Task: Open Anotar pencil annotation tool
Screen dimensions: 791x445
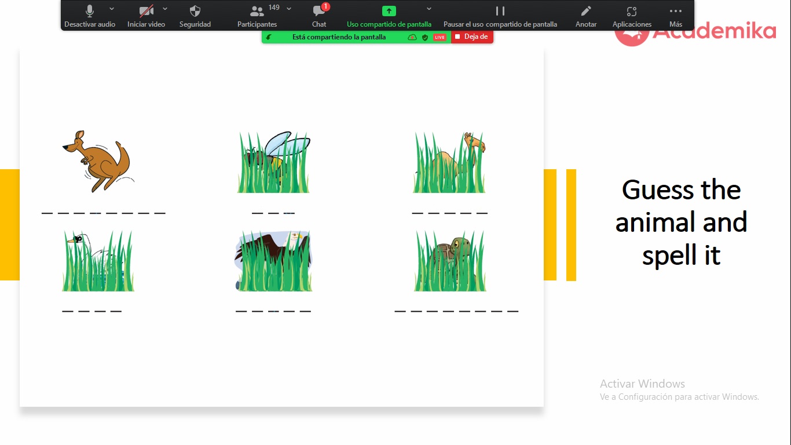Action: coord(586,16)
